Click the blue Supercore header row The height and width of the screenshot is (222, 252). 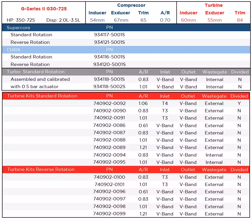click(x=126, y=27)
